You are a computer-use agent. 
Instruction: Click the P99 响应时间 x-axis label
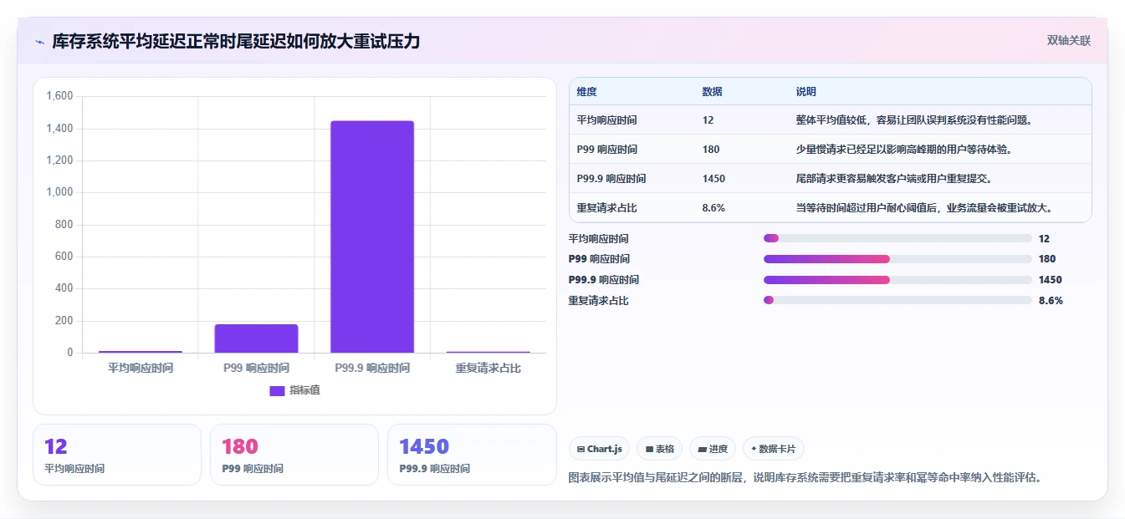click(x=256, y=368)
